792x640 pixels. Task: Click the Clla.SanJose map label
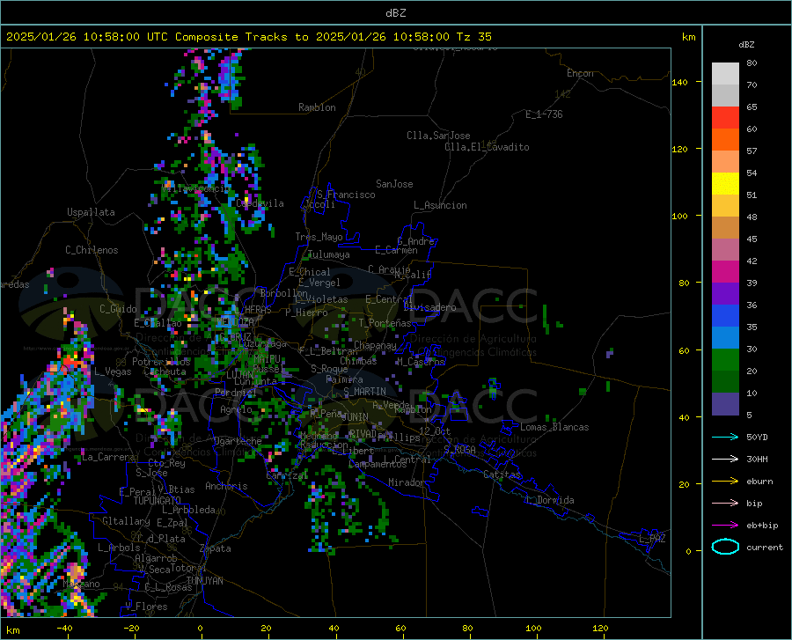tap(438, 136)
